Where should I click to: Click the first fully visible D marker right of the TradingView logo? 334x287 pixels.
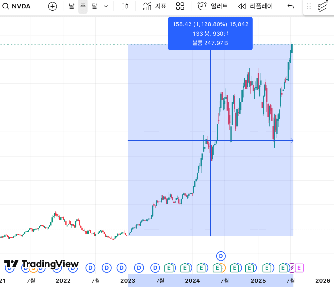tap(91, 268)
